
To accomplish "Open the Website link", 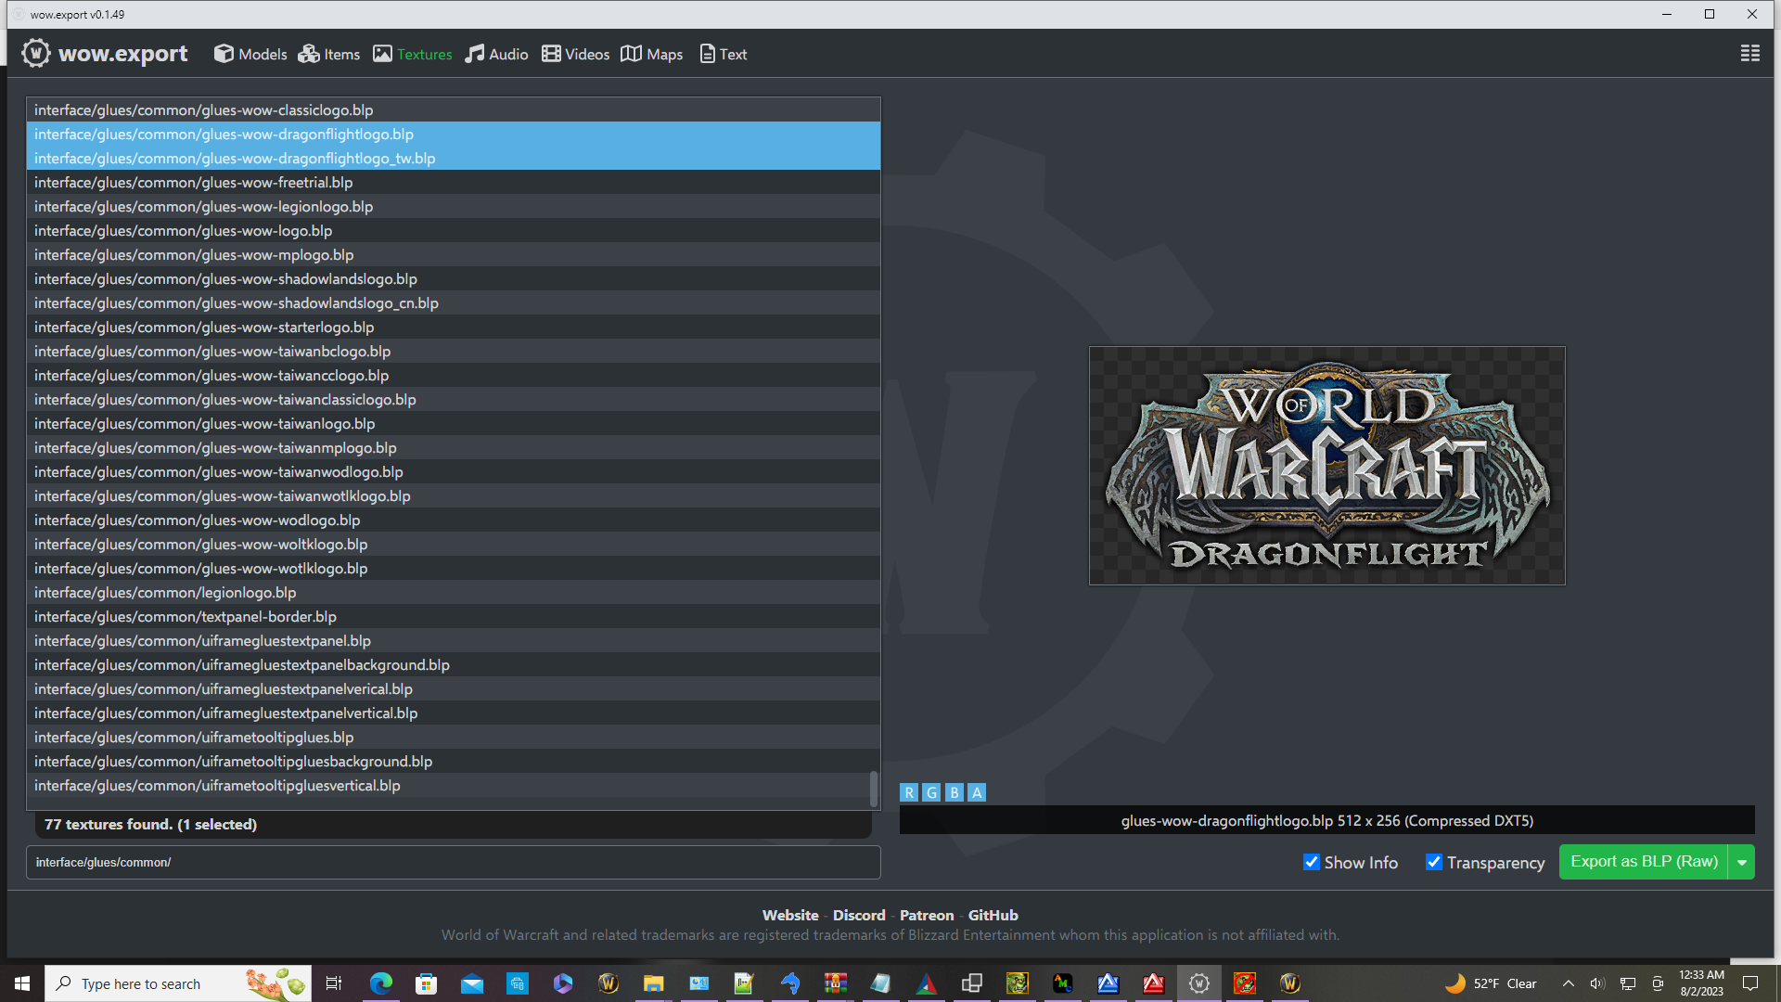I will coord(790,915).
